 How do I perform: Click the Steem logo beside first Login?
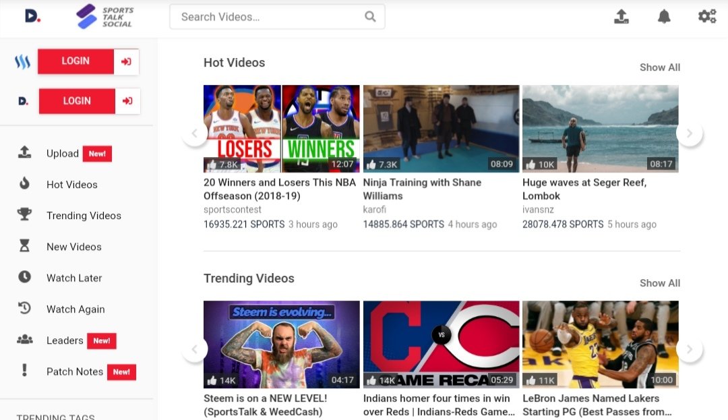[x=22, y=61]
